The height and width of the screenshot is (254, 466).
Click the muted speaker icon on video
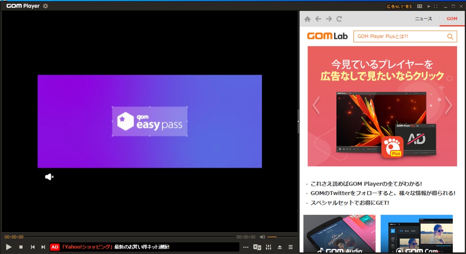coord(49,177)
